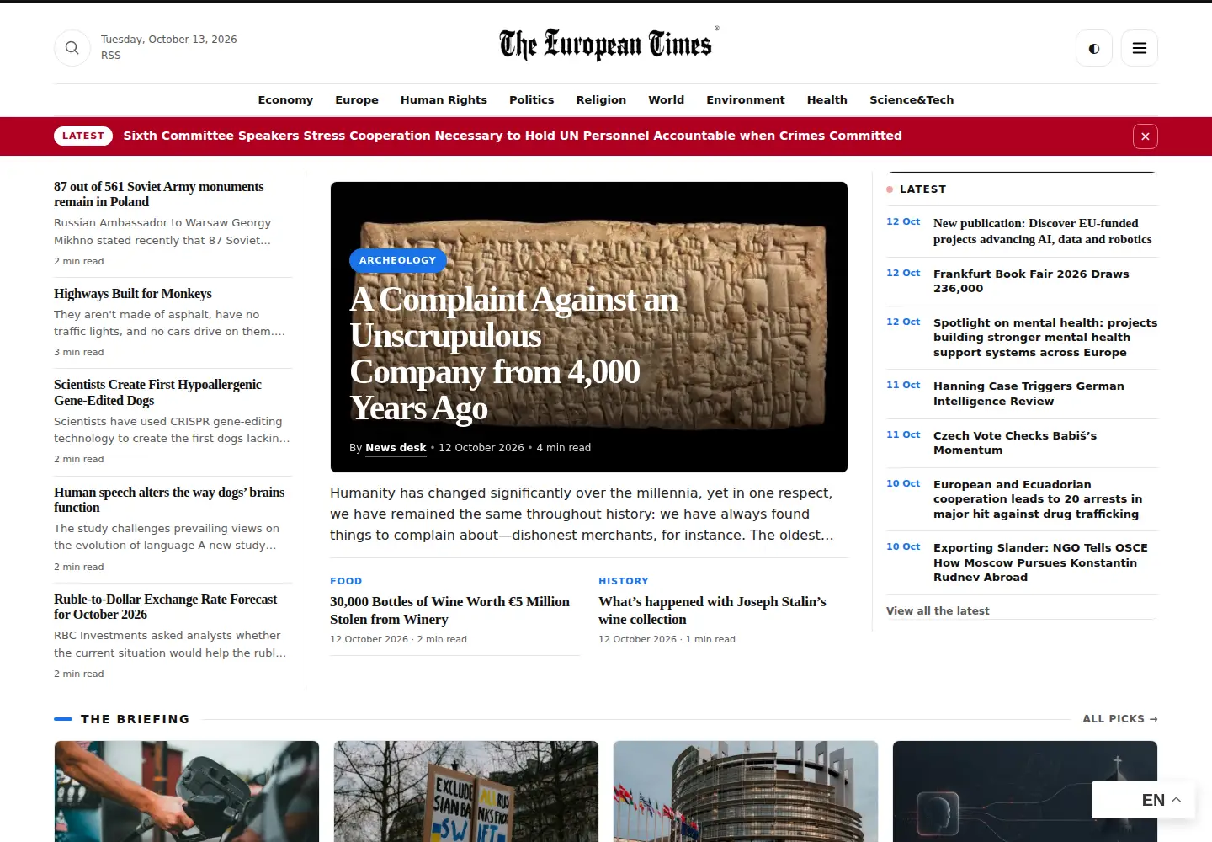
Task: Open the European Parliament building thumbnail
Action: click(746, 791)
